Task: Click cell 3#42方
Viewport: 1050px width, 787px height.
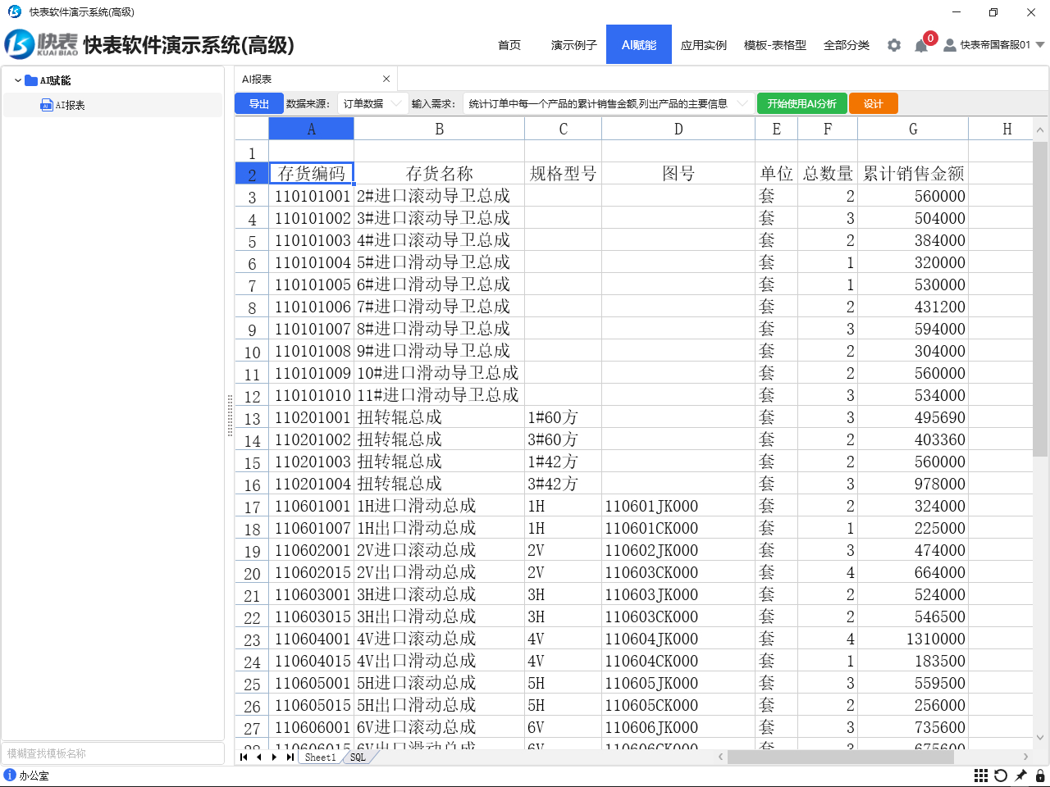Action: click(563, 484)
